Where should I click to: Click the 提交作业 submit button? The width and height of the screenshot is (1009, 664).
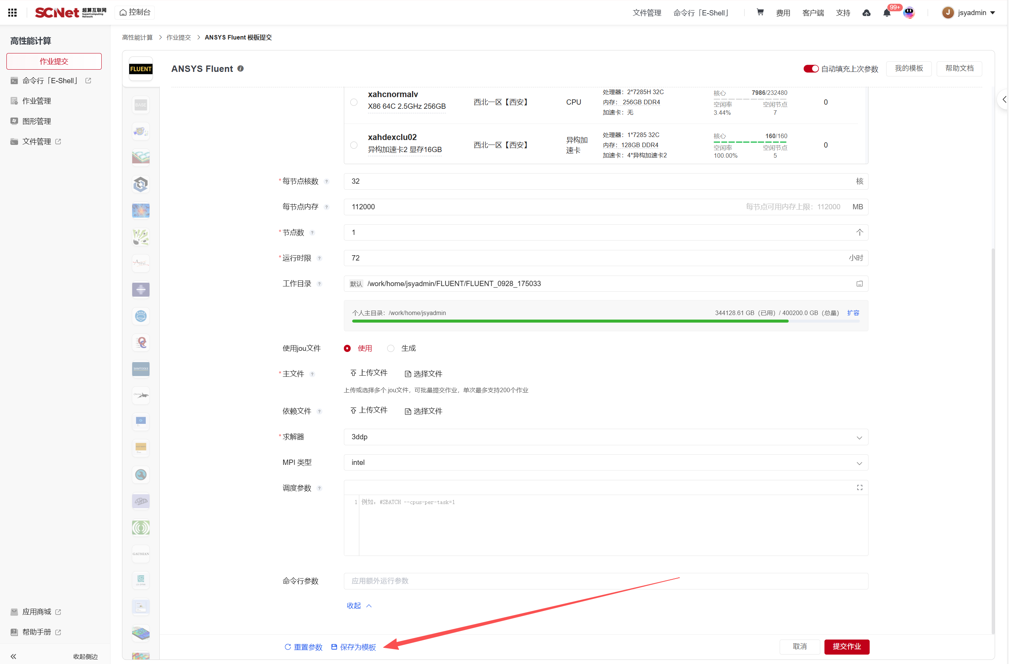[846, 646]
